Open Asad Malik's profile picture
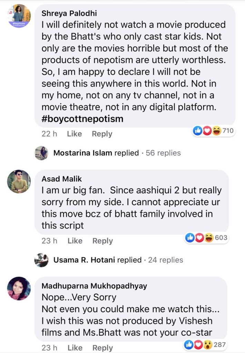The width and height of the screenshot is (245, 353). coord(19,181)
